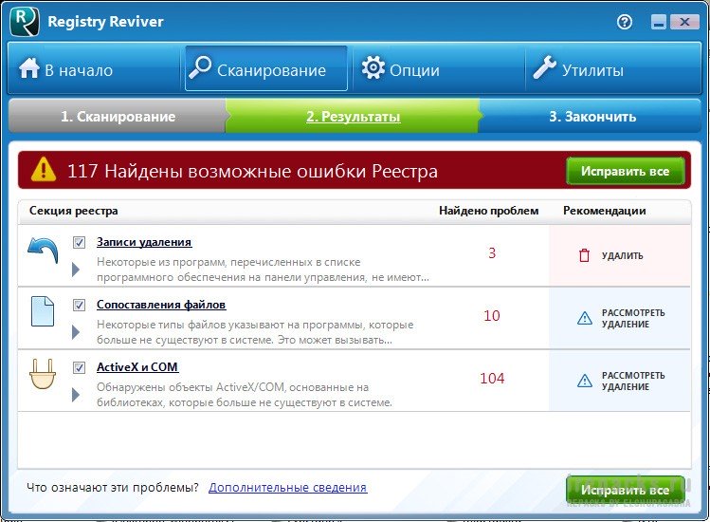This screenshot has width=710, height=522.
Task: Click the red trash icon beside УДАЛИТЬ
Action: [x=585, y=255]
